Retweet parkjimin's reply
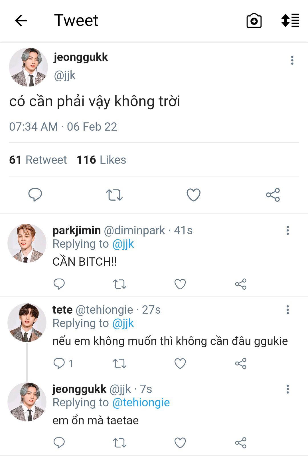The width and height of the screenshot is (308, 460). coord(119,284)
